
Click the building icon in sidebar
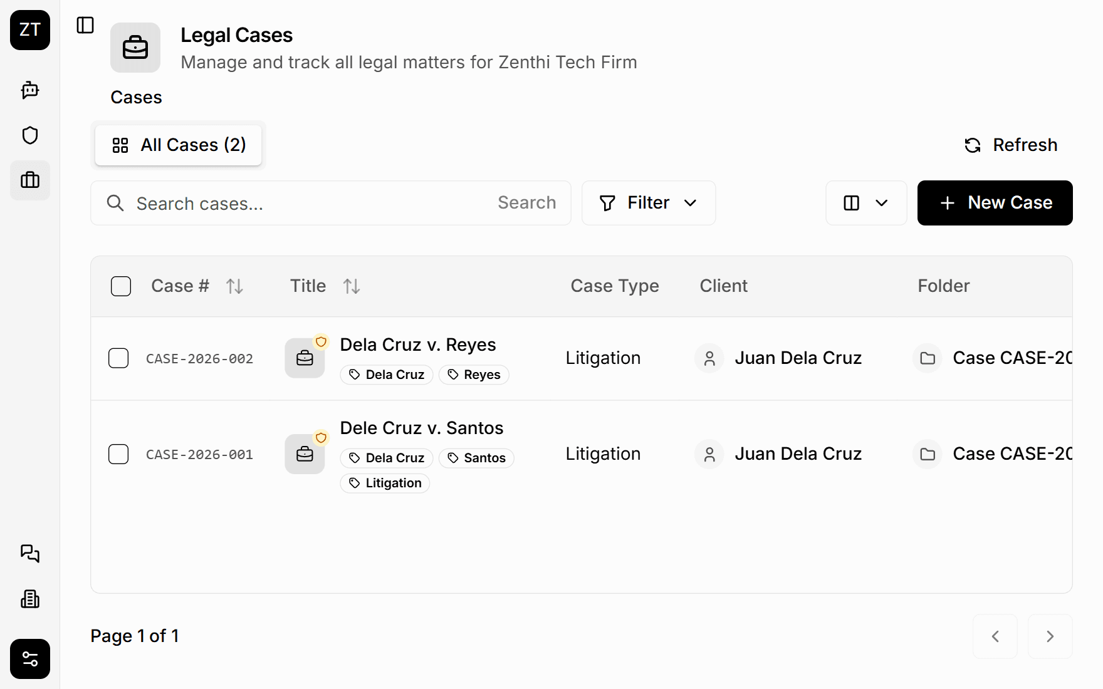pos(30,599)
